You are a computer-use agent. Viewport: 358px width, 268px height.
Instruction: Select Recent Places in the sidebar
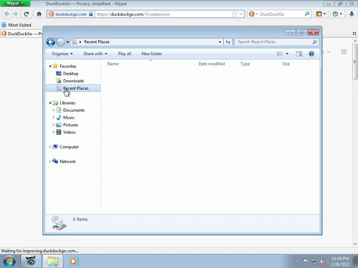tap(73, 88)
